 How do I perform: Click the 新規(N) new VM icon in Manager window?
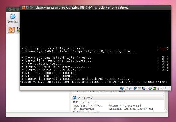click(13, 16)
